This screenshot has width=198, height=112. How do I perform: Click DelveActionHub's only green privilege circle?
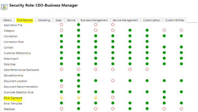coord(79,75)
